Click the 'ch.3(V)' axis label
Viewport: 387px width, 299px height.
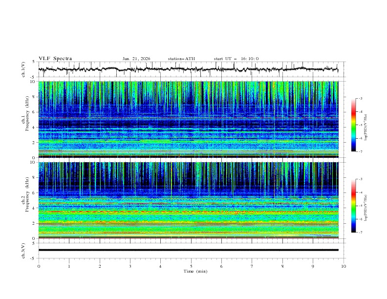(23, 251)
